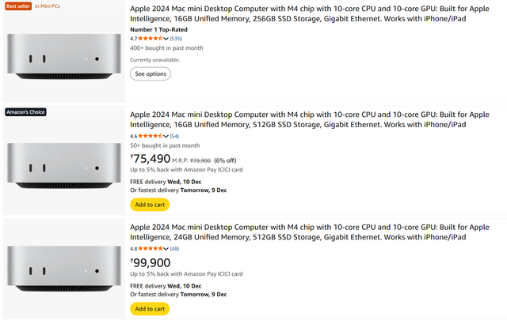Click the 4.8 star rating icons
Viewport: 507px width, 320px height.
point(150,249)
